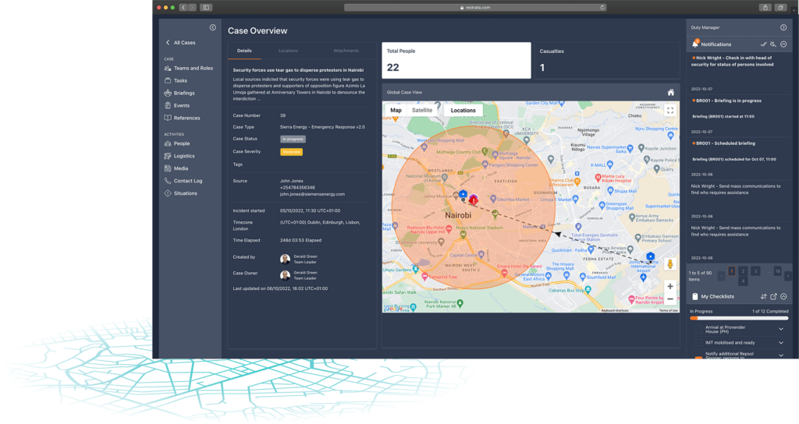This screenshot has height=424, width=799.
Task: Switch to the Locations tab
Action: 288,51
